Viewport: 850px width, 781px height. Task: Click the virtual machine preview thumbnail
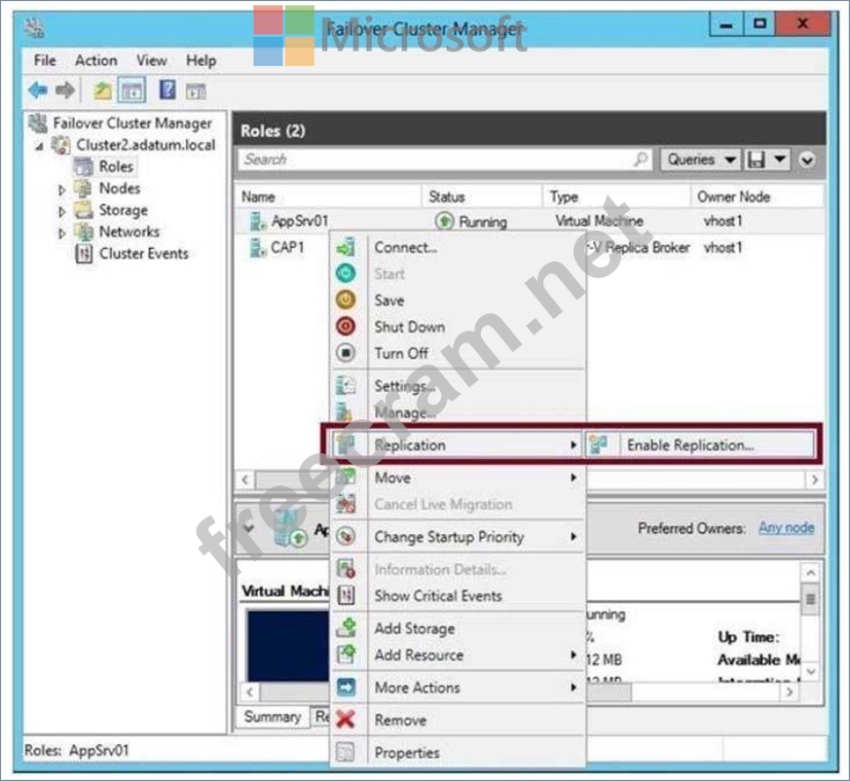(x=288, y=645)
